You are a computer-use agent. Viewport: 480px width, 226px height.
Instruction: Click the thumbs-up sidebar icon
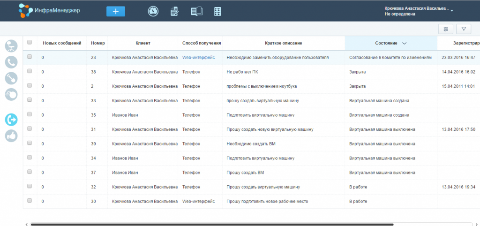(11, 136)
